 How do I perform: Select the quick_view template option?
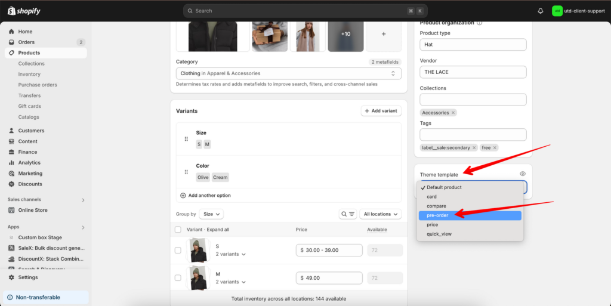coord(470,234)
